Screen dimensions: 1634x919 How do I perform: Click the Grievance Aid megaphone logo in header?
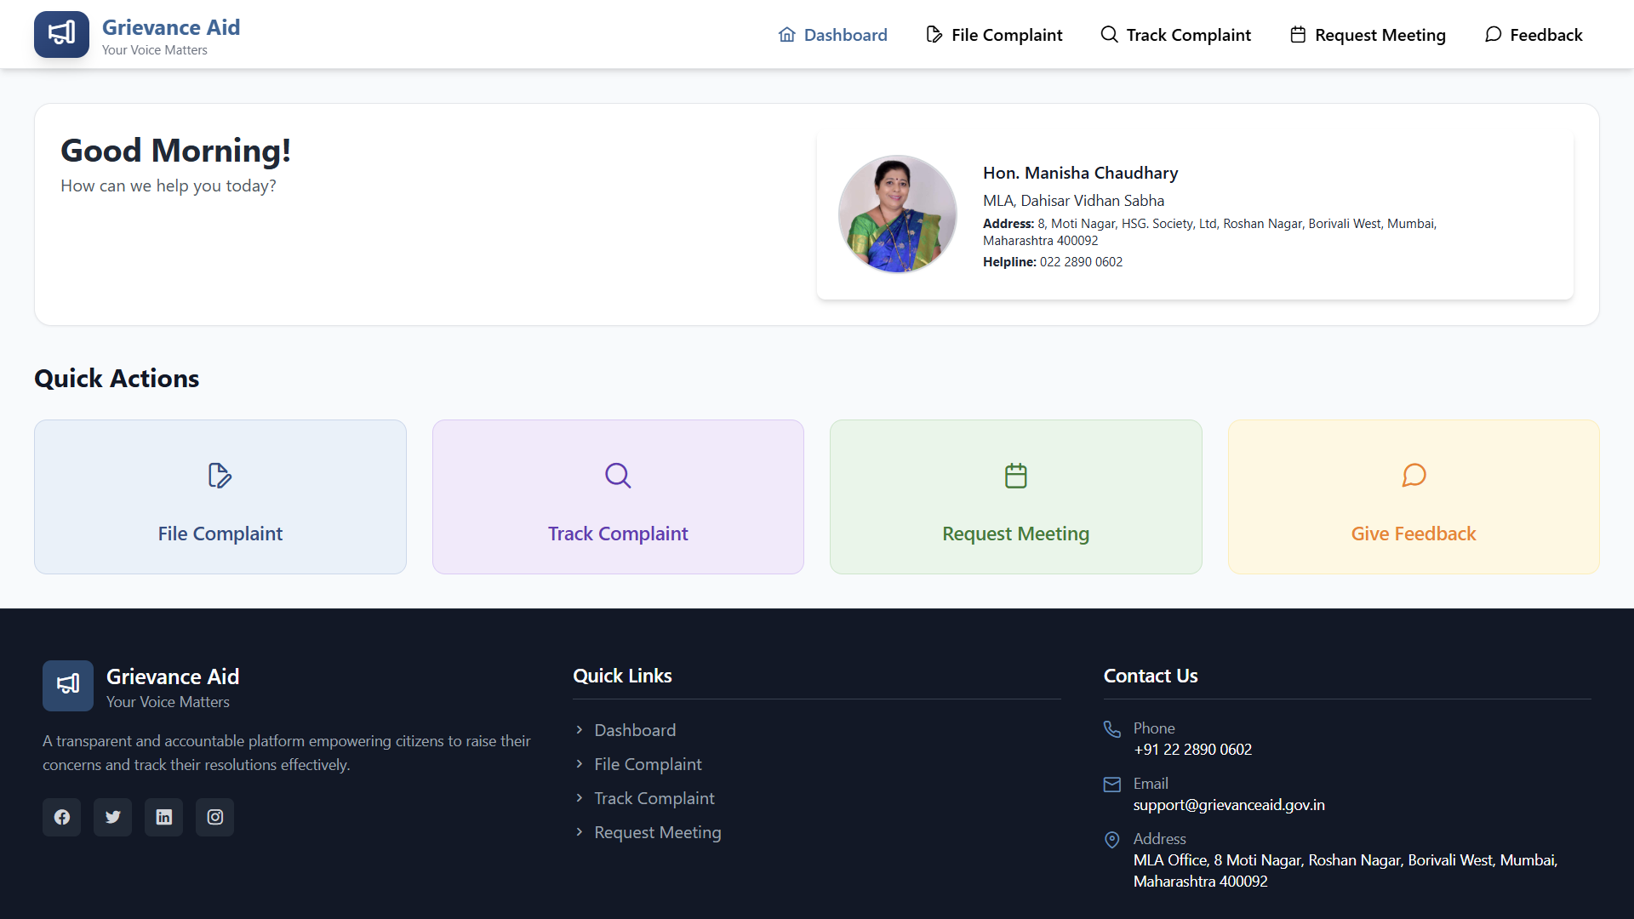click(61, 34)
